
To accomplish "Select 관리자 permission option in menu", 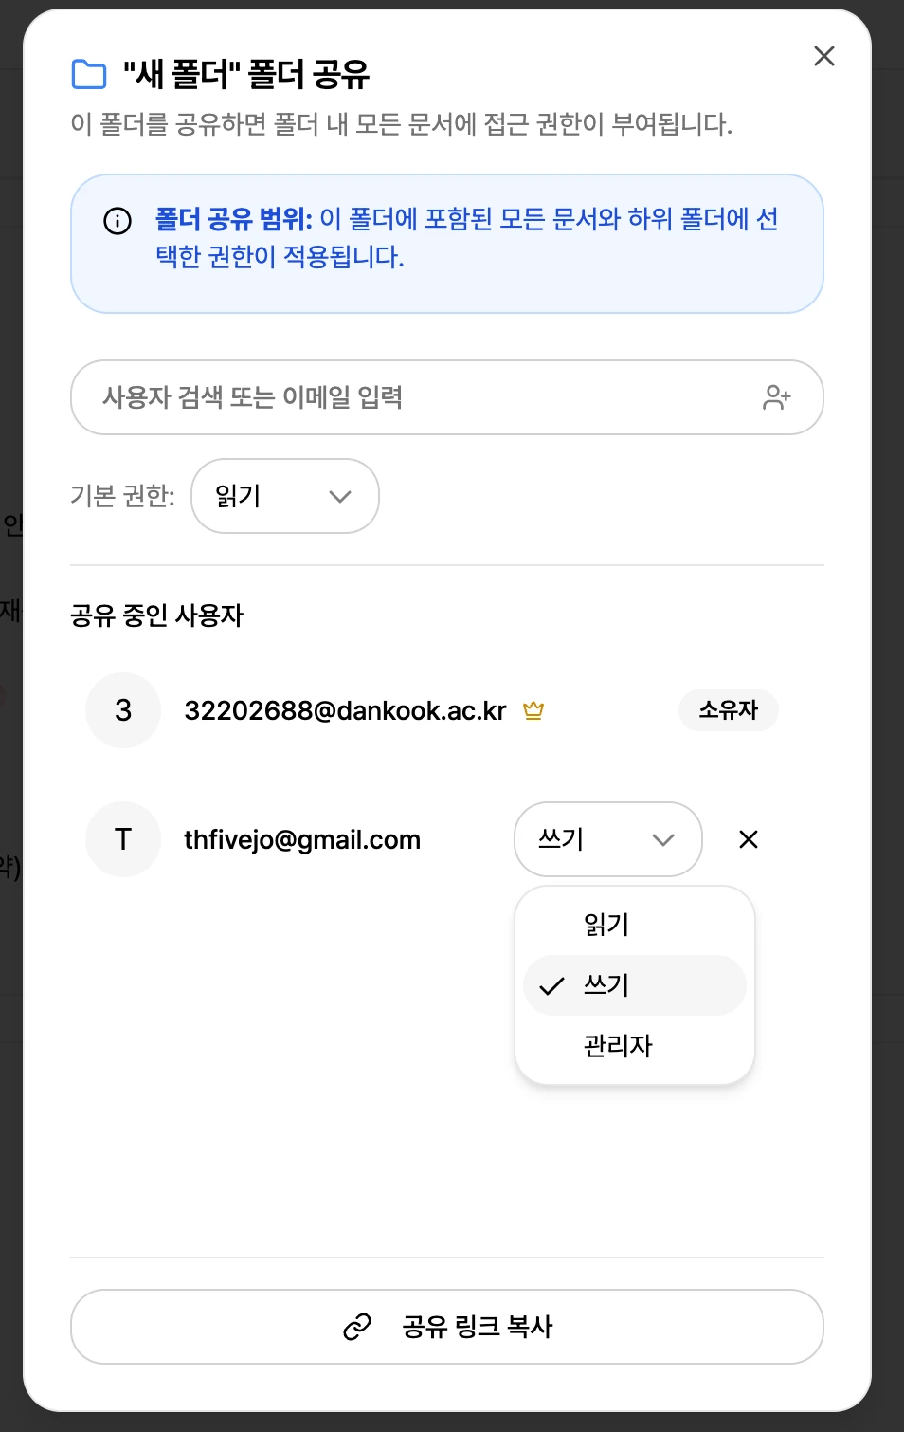I will [619, 1046].
